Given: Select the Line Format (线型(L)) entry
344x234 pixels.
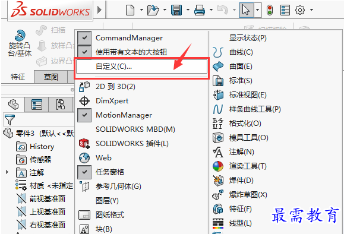Looking at the screenshot, I should [x=241, y=223].
